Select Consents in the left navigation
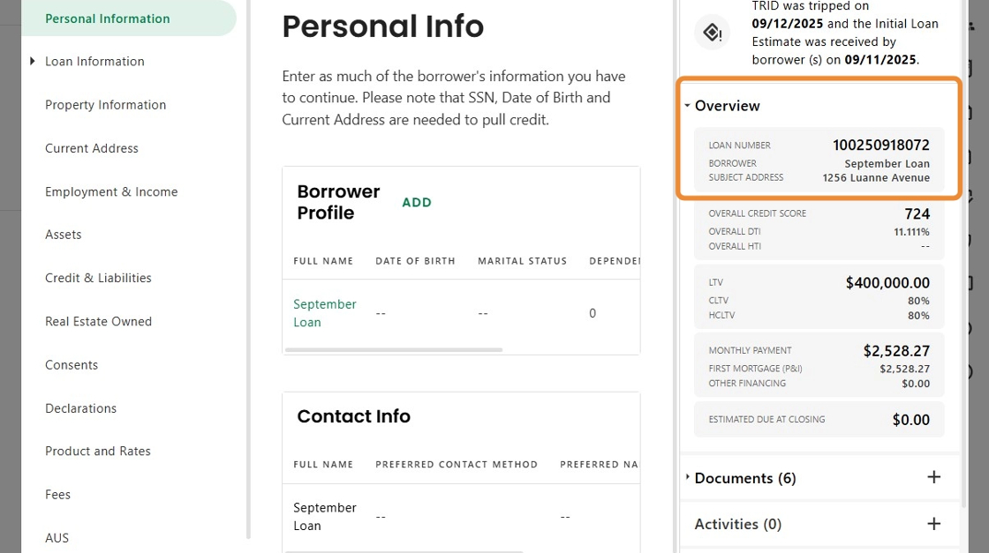Viewport: 989px width, 553px height. click(72, 365)
